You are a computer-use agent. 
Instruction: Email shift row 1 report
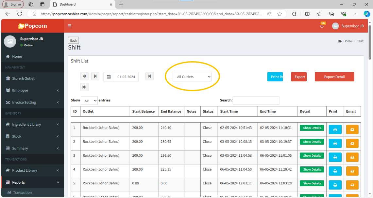click(352, 130)
